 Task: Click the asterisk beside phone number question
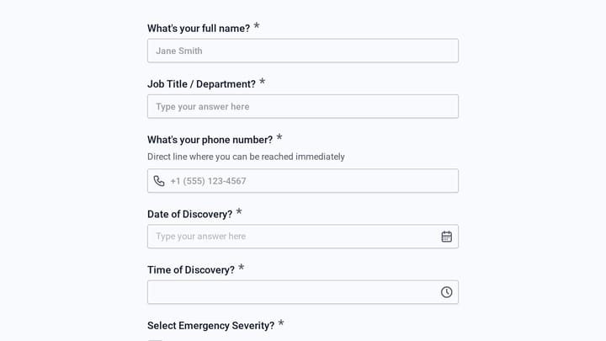coord(279,137)
